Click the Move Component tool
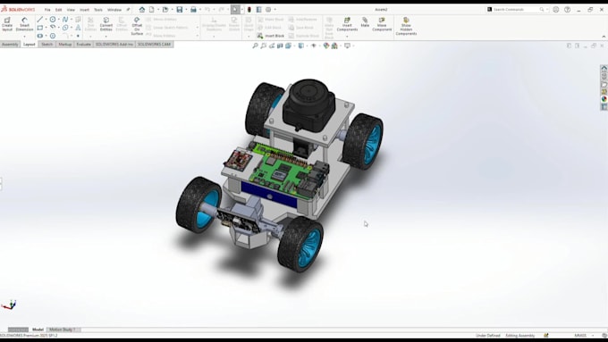608x342 pixels. coord(382,24)
